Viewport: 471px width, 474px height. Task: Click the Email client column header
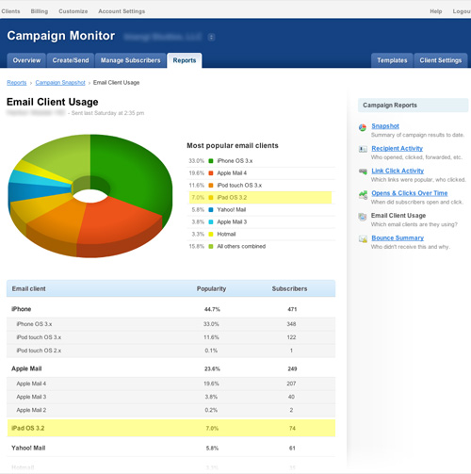click(28, 288)
